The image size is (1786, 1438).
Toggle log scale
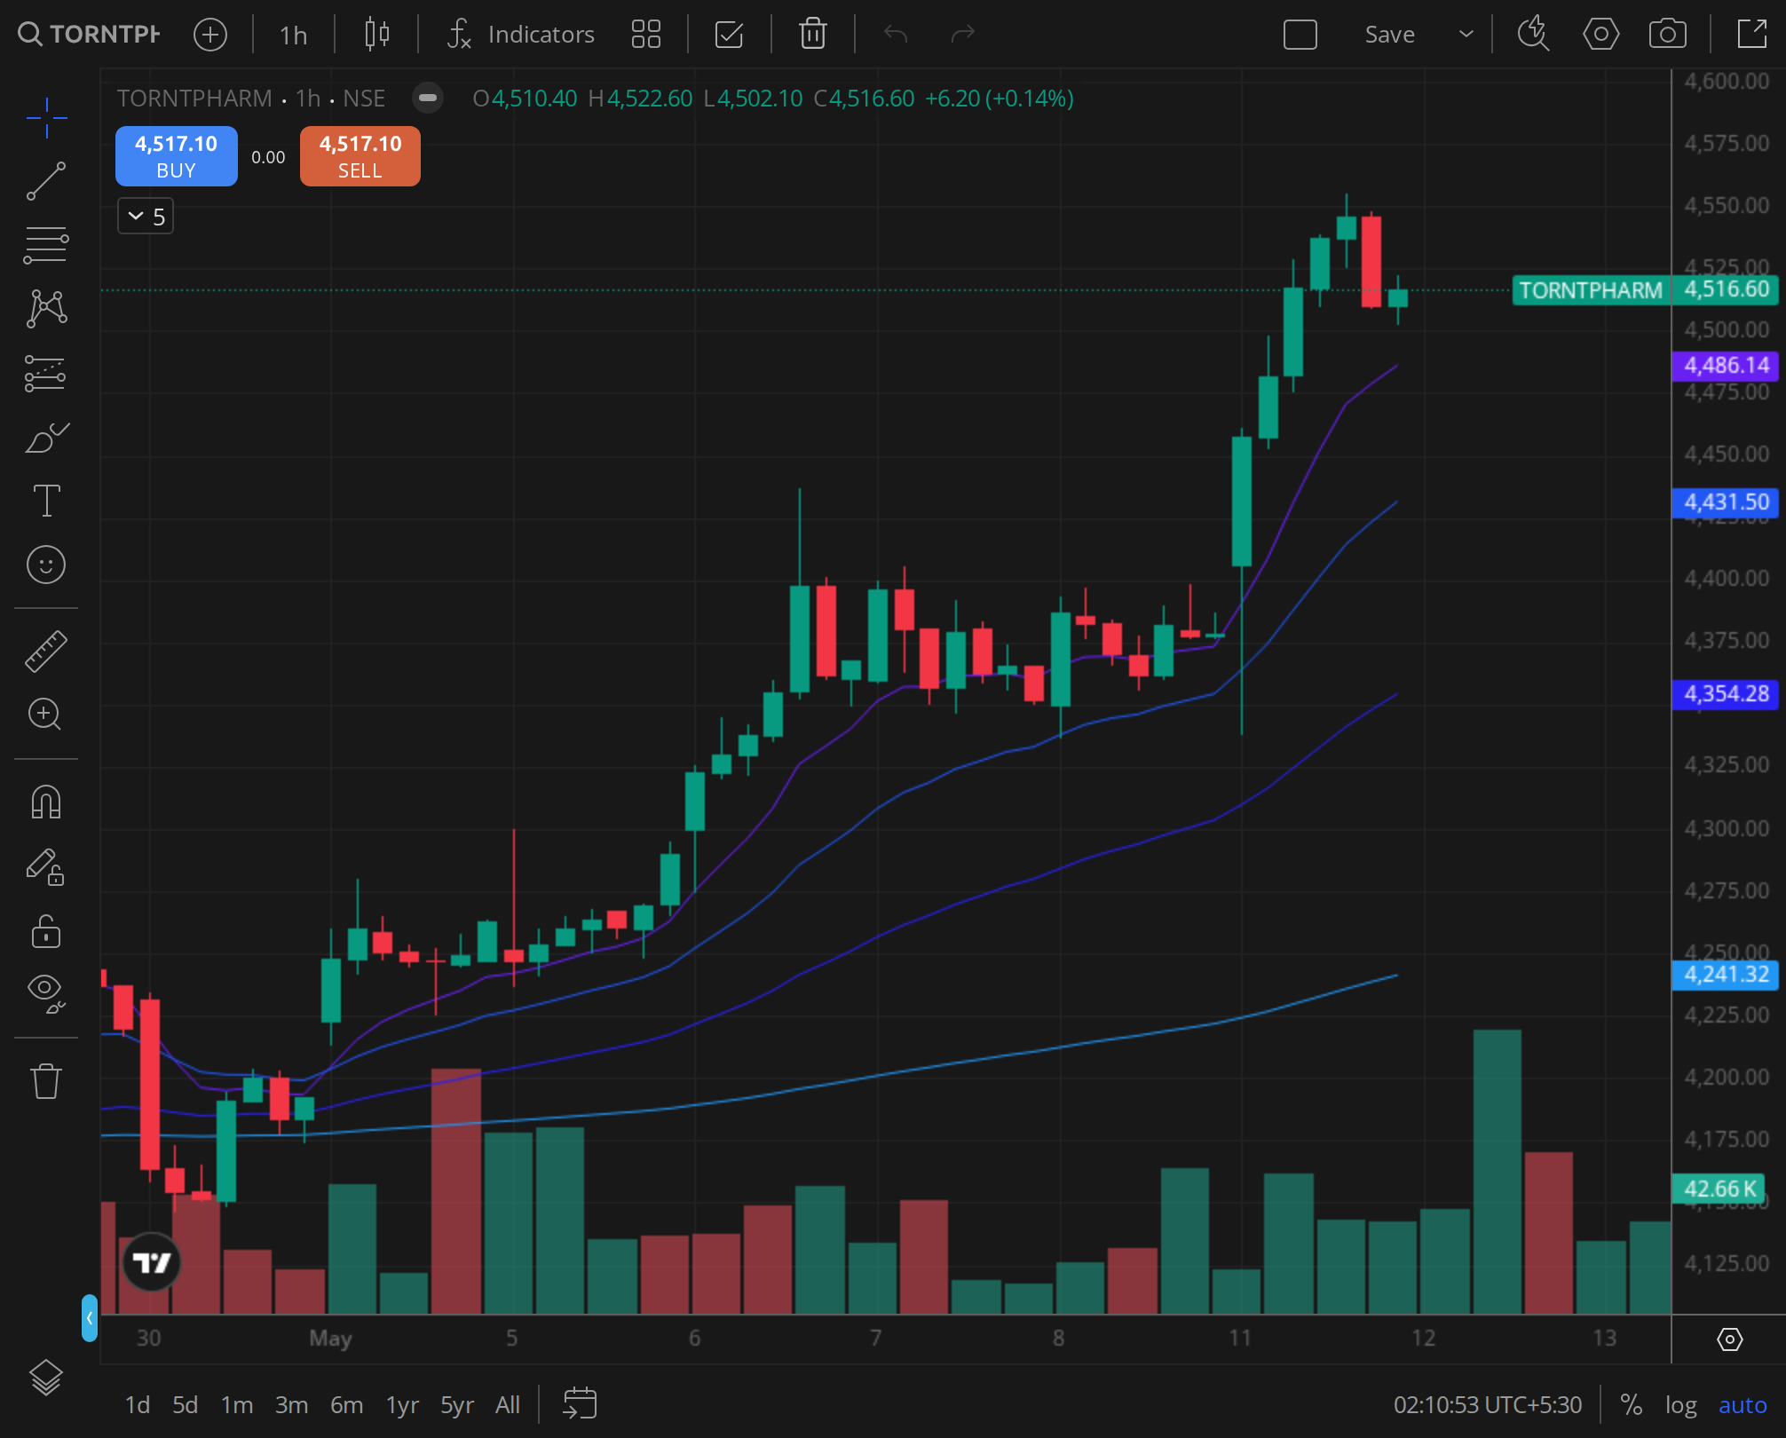[x=1680, y=1404]
